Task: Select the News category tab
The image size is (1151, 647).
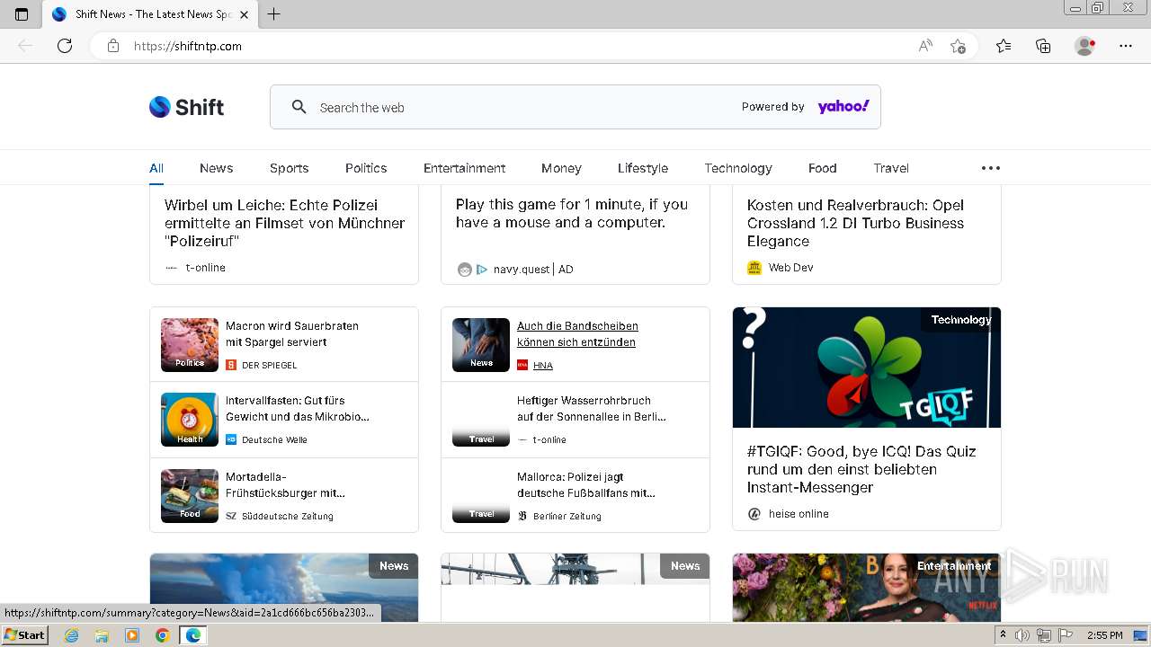Action: [x=216, y=168]
